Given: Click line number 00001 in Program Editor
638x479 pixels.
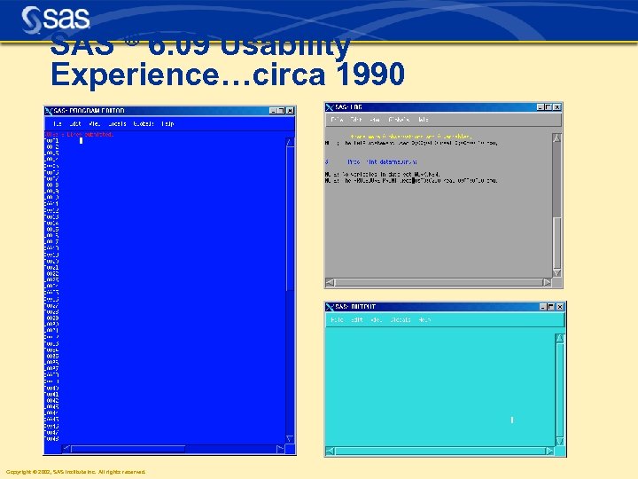Looking at the screenshot, I should coord(51,140).
